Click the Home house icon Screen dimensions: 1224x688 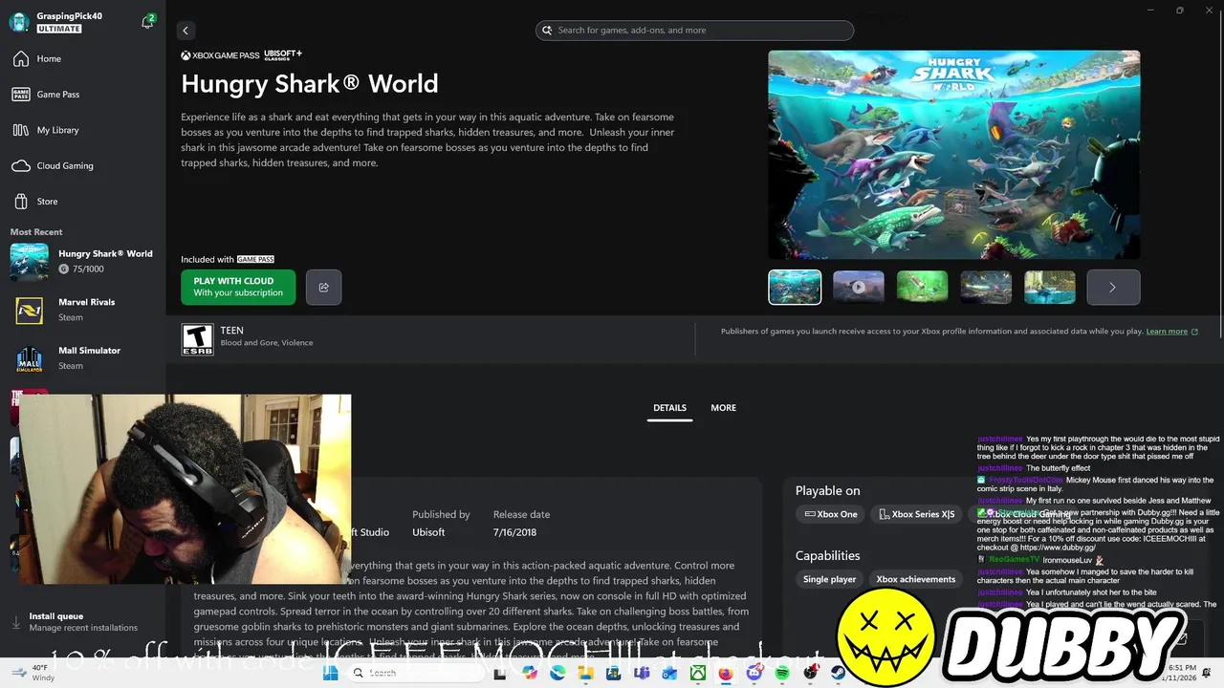(x=21, y=59)
